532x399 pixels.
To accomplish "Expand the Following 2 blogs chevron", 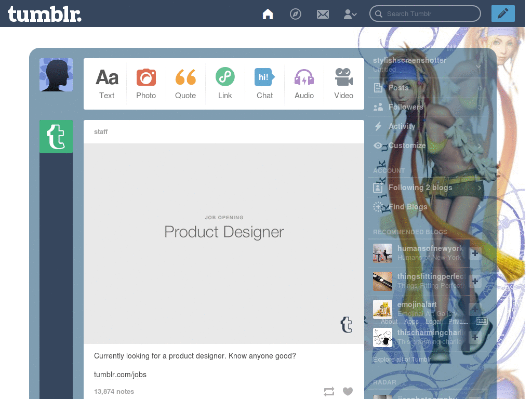I will pos(480,188).
